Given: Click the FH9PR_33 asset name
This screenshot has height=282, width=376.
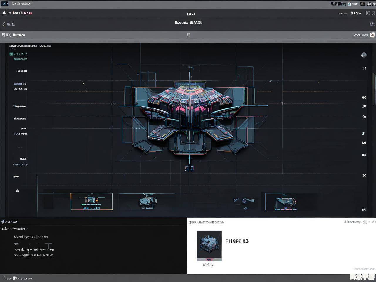Looking at the screenshot, I should 236,241.
